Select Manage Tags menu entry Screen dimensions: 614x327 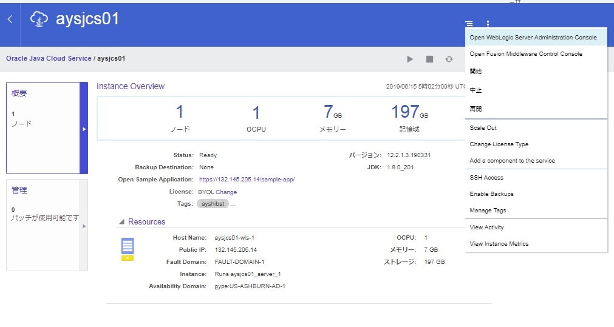pos(536,211)
